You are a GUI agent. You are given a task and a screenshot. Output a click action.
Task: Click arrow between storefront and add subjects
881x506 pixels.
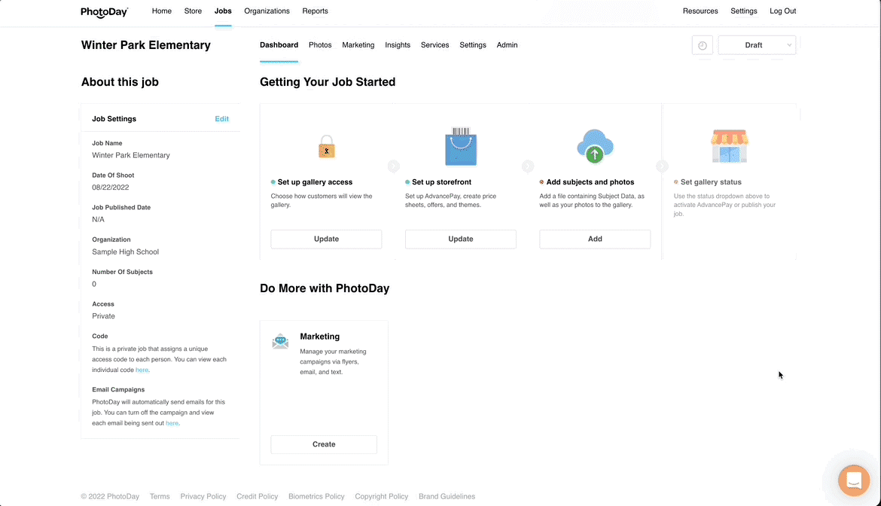528,166
